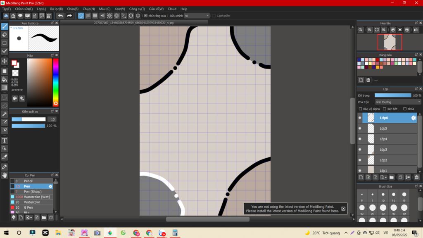The width and height of the screenshot is (423, 238).
Task: Select the Hand tool
Action: click(5, 175)
